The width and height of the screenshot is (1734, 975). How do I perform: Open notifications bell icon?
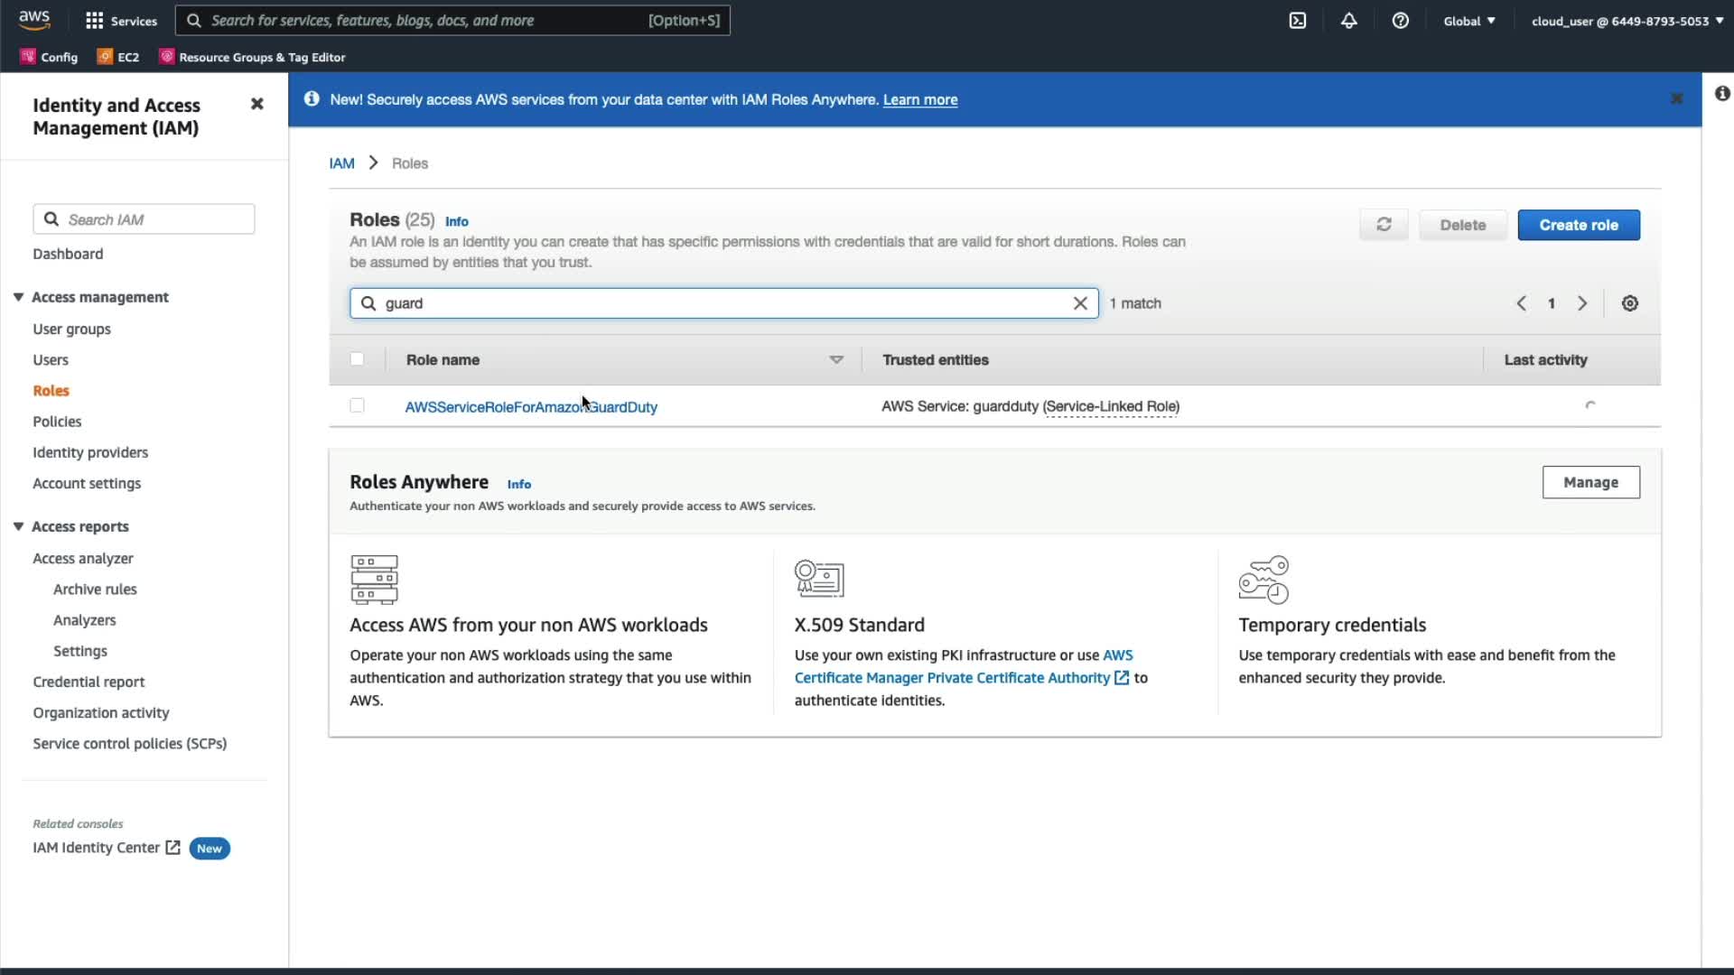point(1348,21)
